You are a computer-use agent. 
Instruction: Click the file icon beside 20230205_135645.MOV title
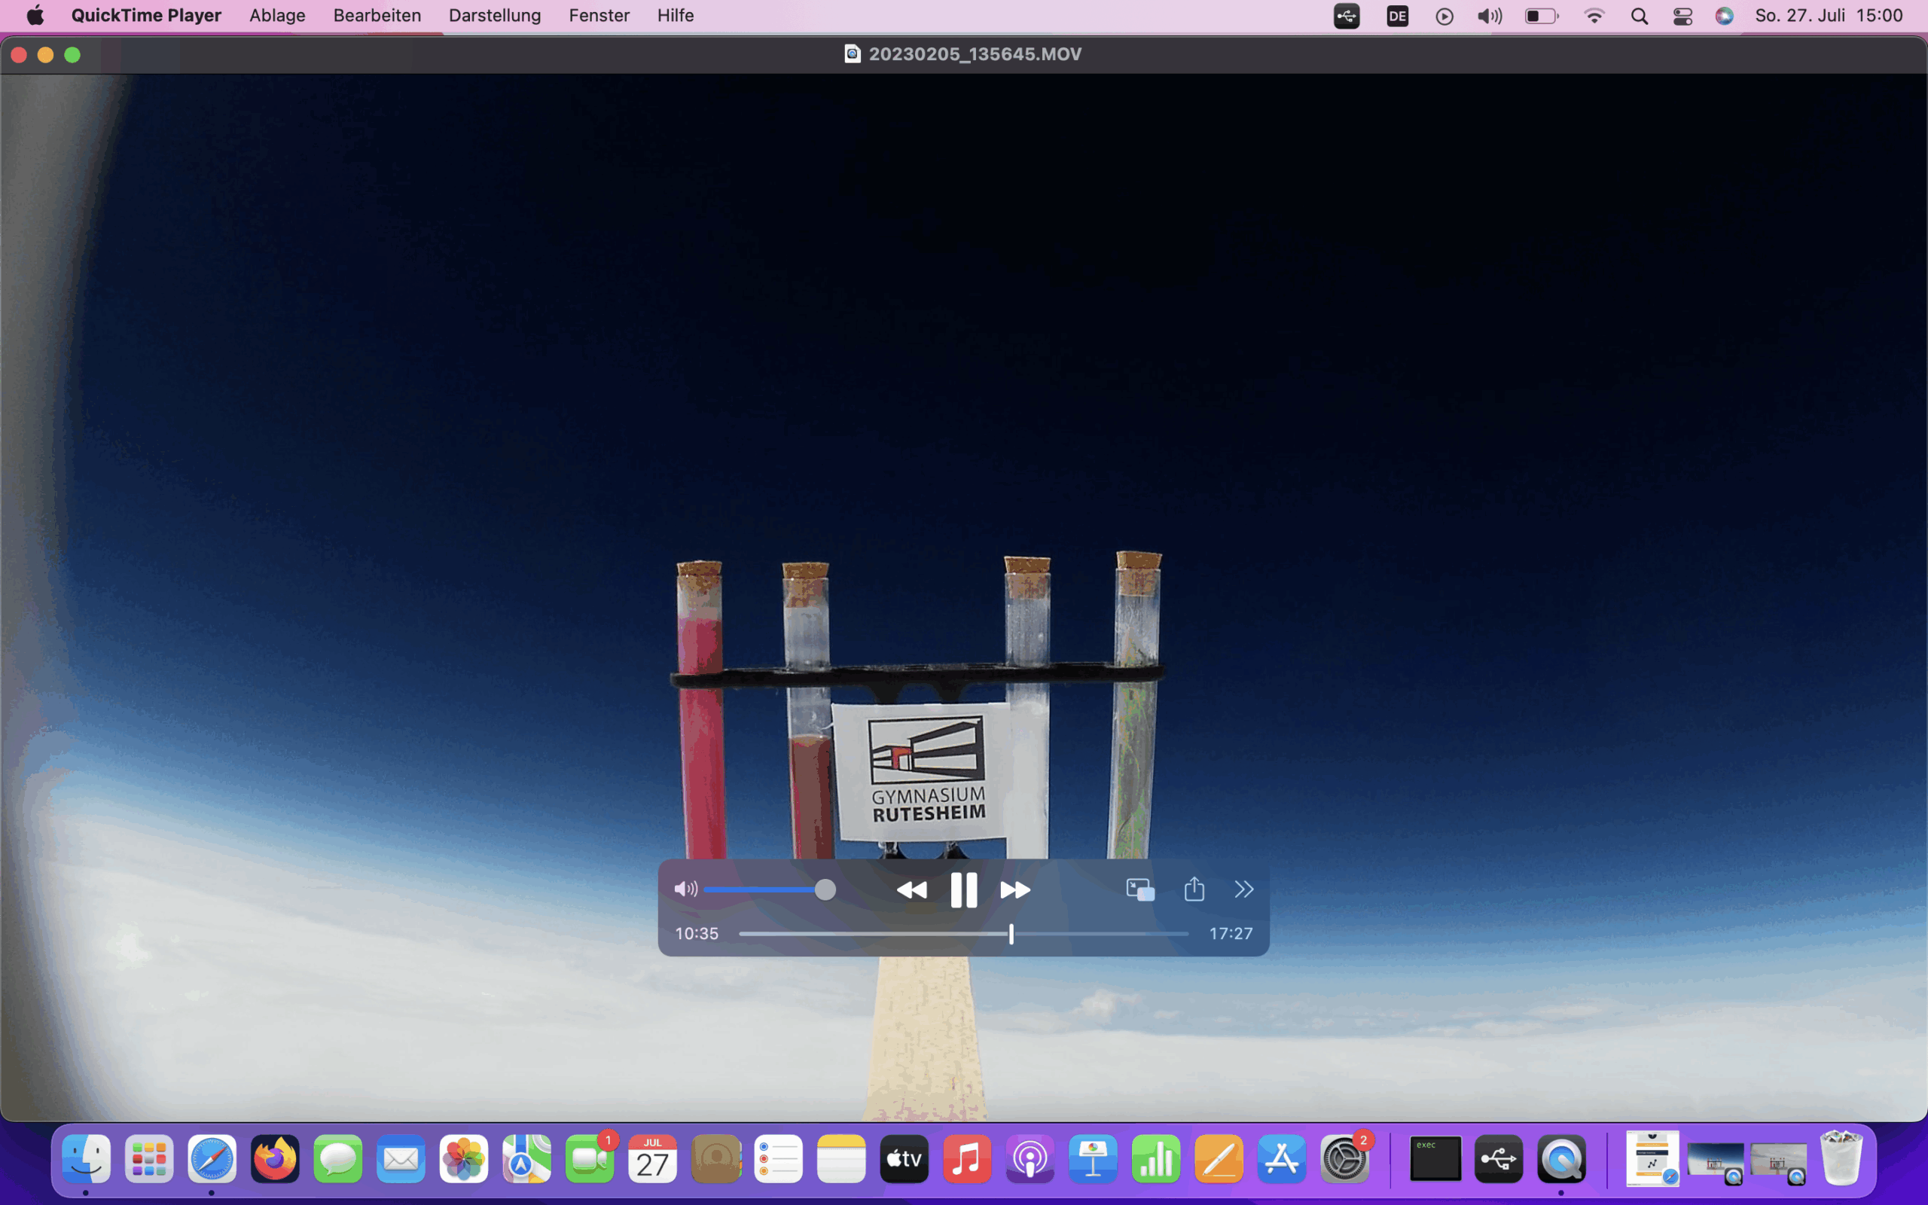point(852,54)
